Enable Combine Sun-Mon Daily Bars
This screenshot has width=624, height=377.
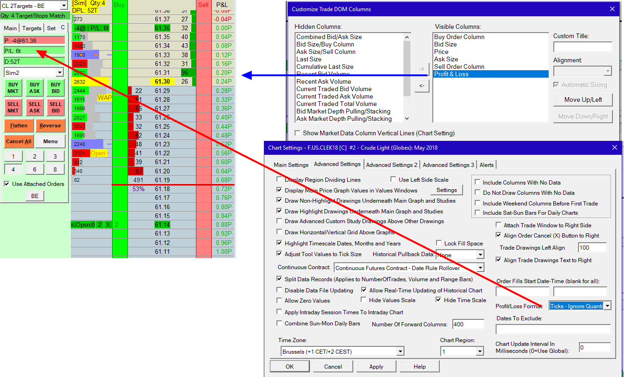(279, 323)
